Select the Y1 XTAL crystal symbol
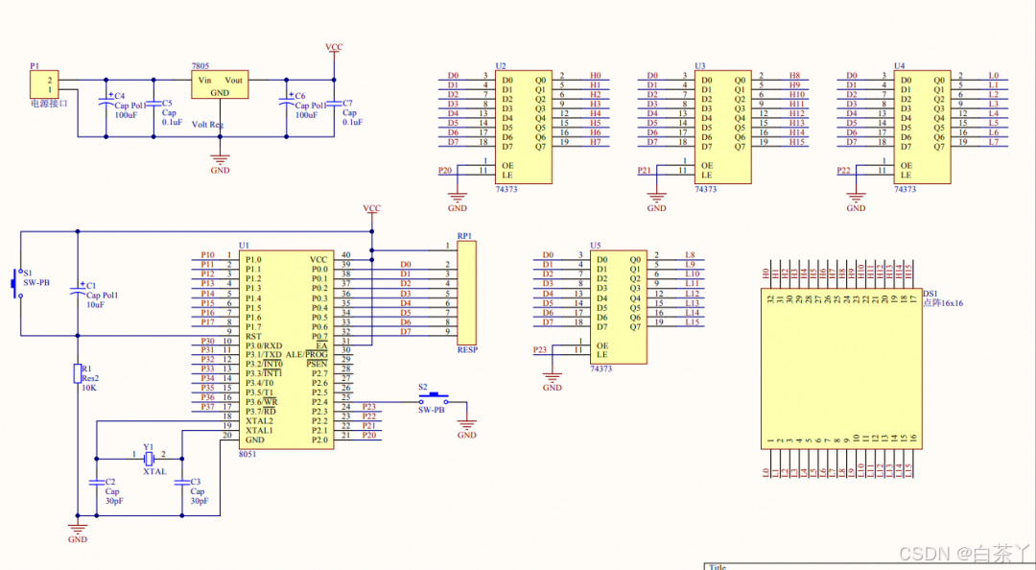This screenshot has width=1036, height=570. coord(149,459)
